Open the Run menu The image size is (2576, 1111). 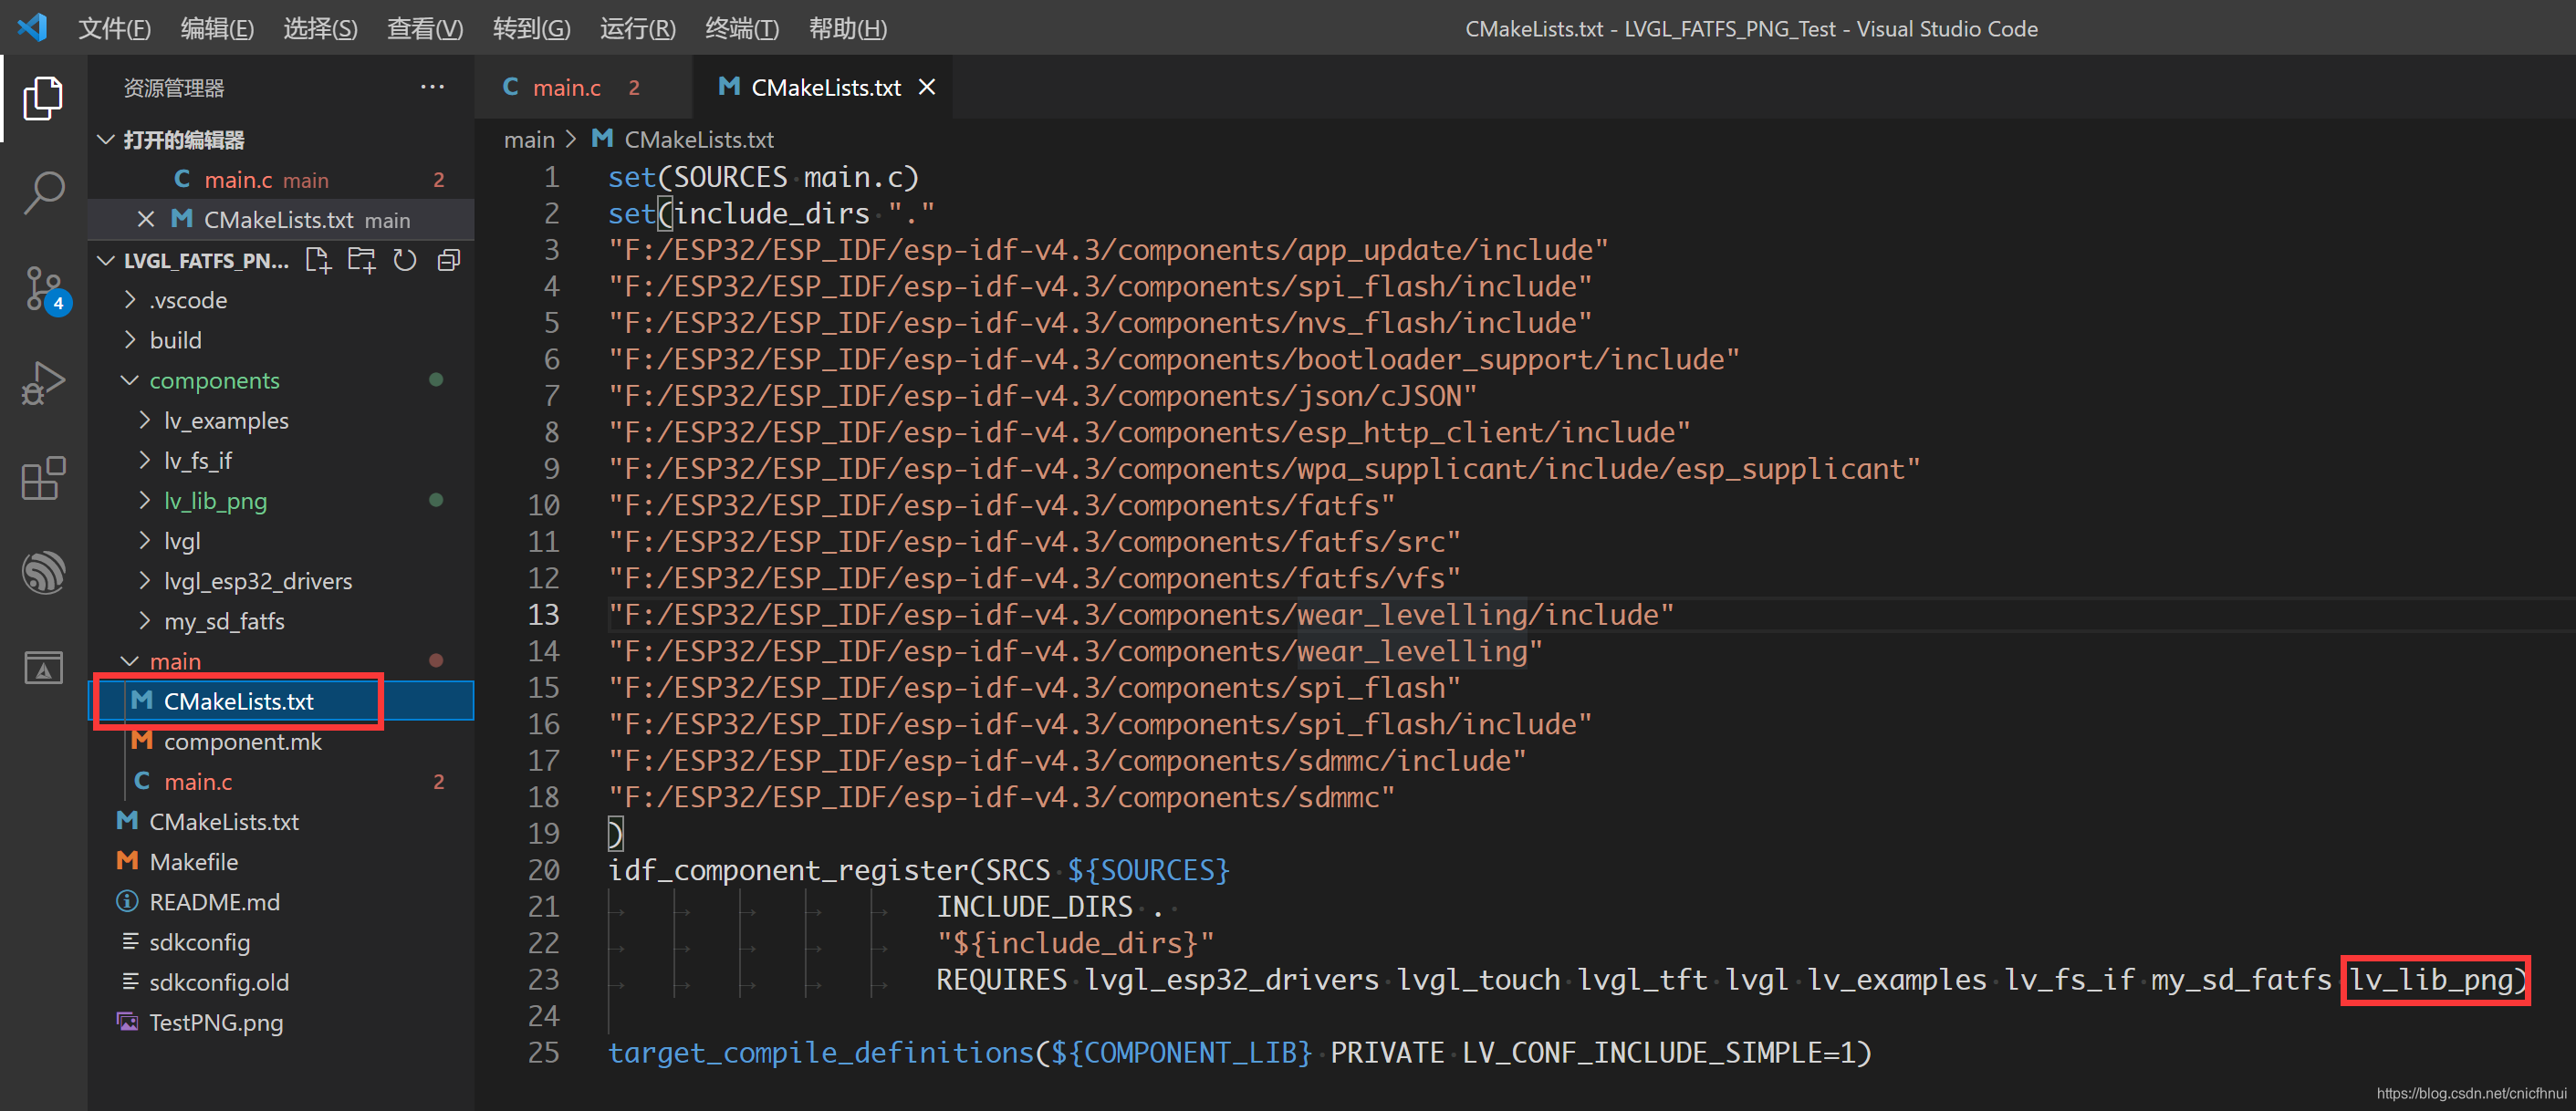click(x=638, y=28)
